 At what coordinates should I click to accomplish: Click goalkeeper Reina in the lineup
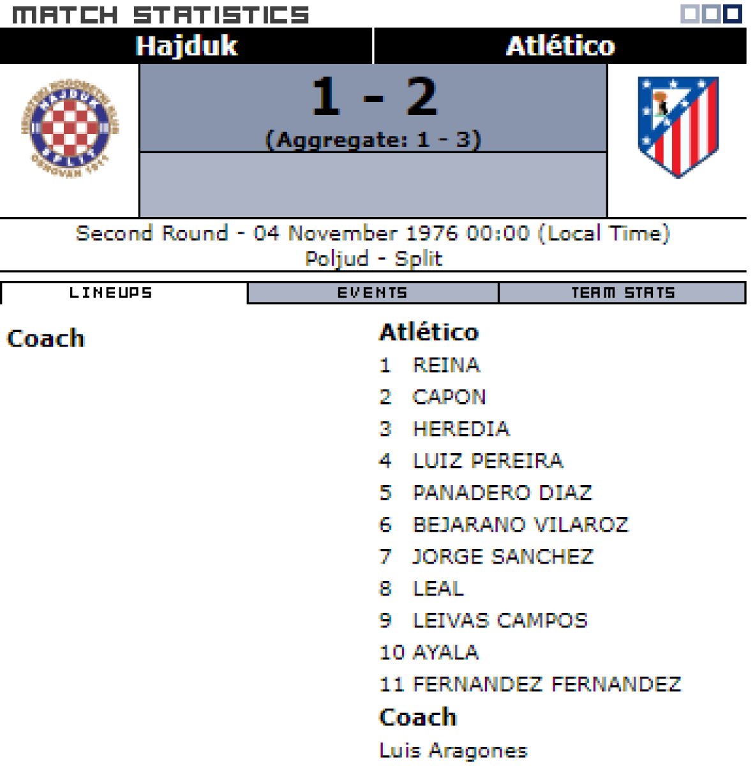click(x=446, y=365)
